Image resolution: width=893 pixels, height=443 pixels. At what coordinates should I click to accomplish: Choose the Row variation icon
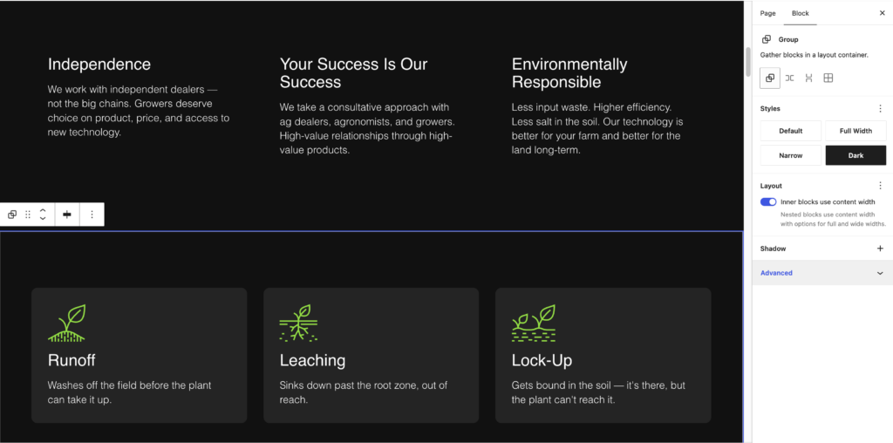click(x=789, y=78)
